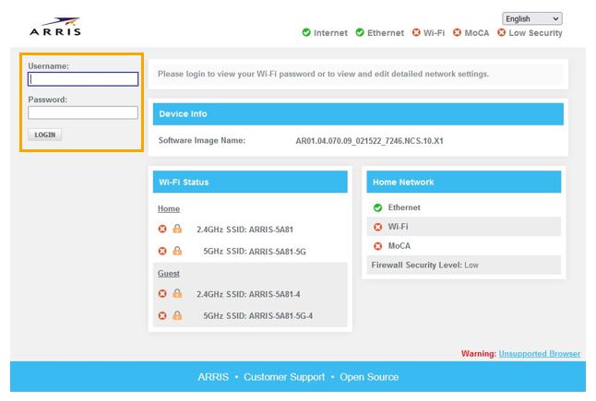Click the MoCA status label in header
596x401 pixels.
477,33
